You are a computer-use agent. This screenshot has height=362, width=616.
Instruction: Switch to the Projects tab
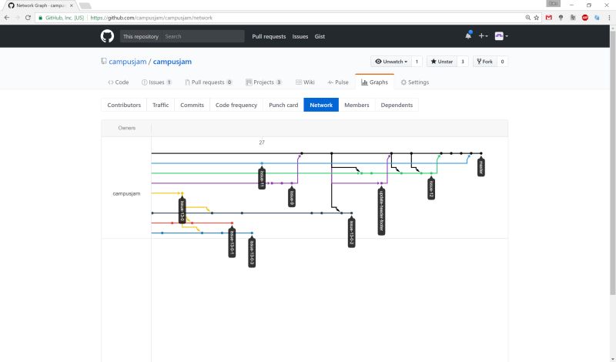[263, 82]
